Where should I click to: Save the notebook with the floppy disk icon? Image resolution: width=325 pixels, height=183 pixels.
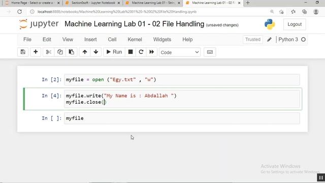tap(23, 52)
